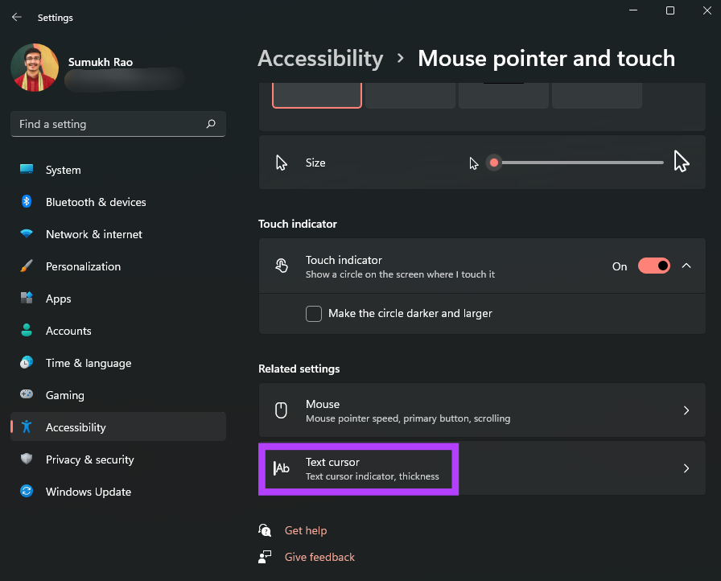Turn off the Touch indicator toggle

coord(654,266)
